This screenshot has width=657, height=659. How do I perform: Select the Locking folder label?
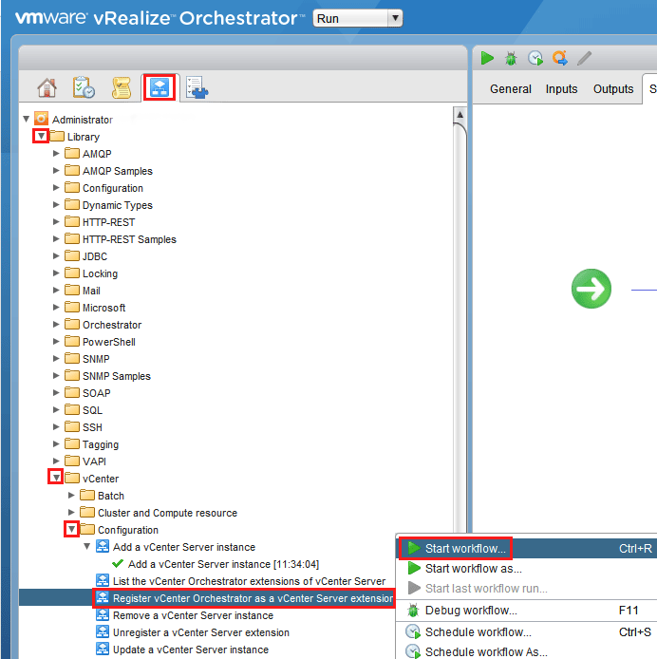tap(100, 273)
